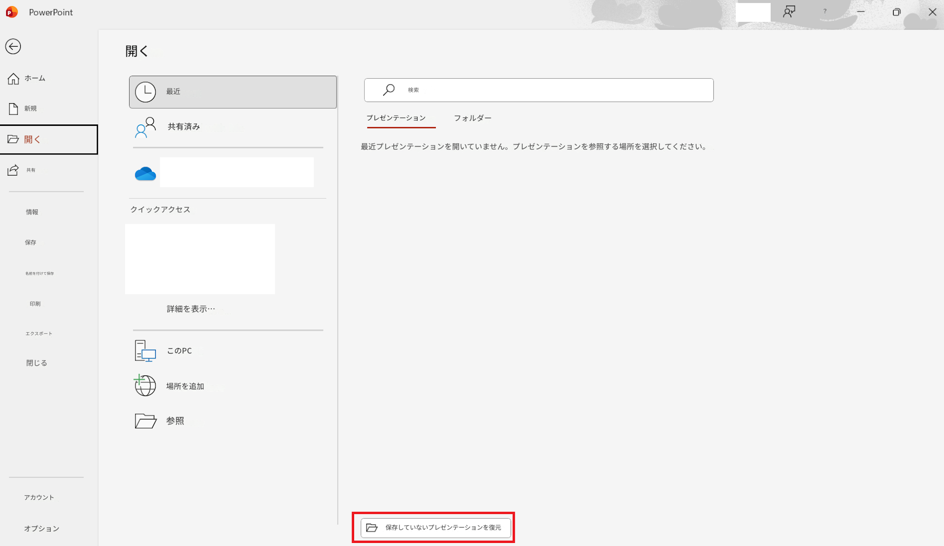
Task: Select the 最近 clock icon
Action: point(145,92)
